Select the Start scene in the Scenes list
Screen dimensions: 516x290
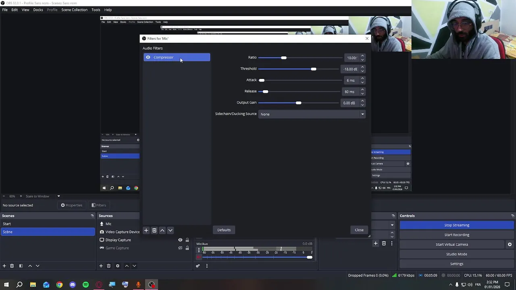pyautogui.click(x=48, y=224)
